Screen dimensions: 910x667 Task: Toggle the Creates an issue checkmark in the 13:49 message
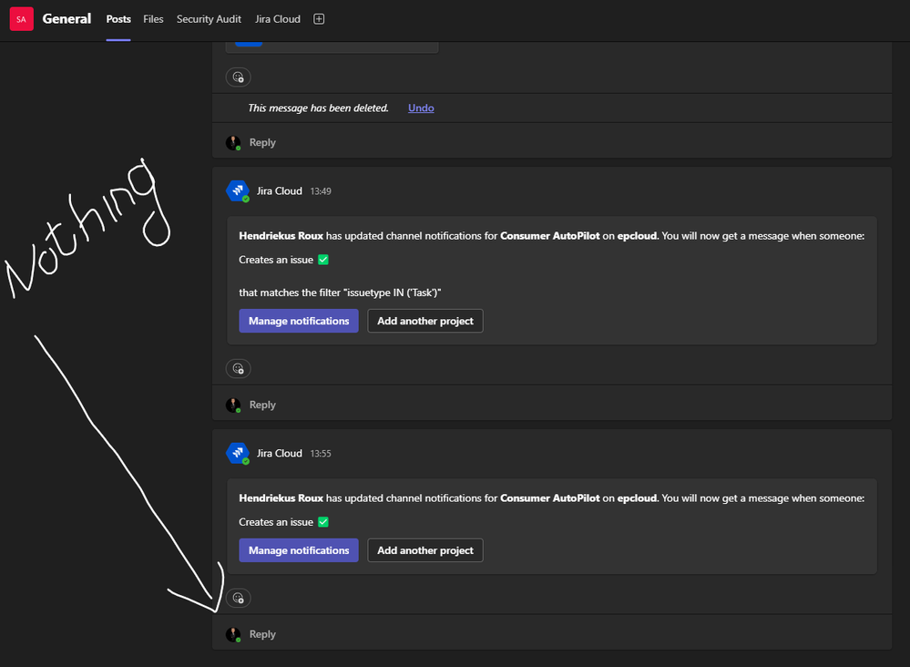323,260
